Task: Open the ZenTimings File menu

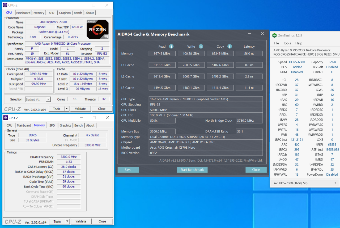Action: click(x=276, y=43)
